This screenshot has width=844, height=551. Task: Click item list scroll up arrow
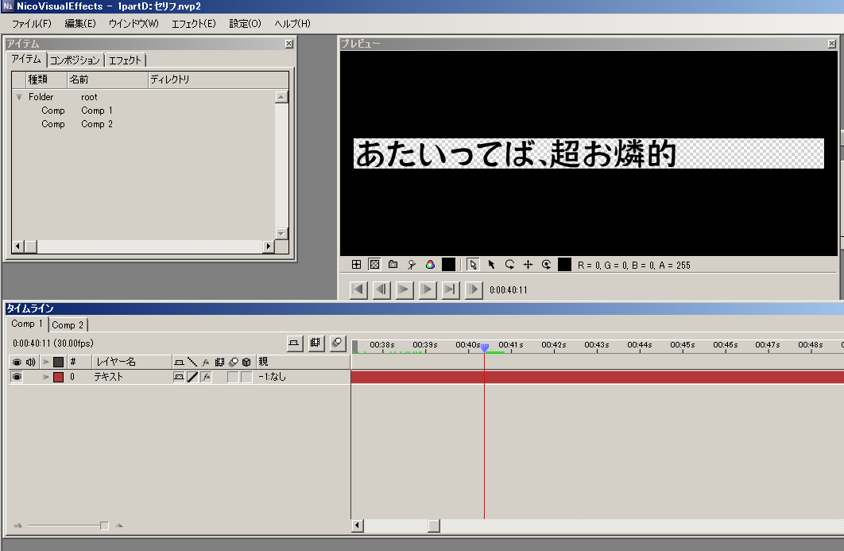(x=281, y=97)
